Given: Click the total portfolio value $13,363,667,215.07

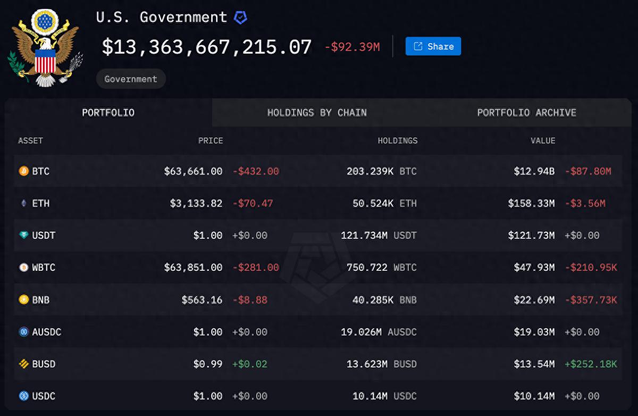Looking at the screenshot, I should click(x=207, y=47).
